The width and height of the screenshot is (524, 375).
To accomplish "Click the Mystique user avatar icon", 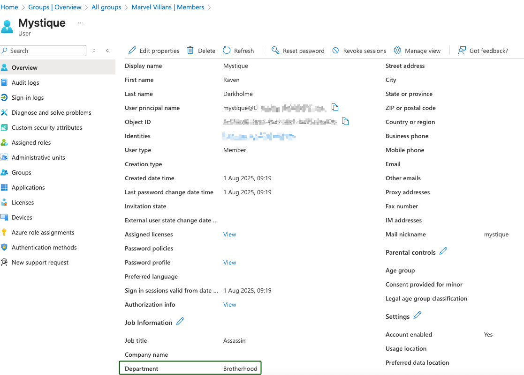I will click(x=7, y=27).
